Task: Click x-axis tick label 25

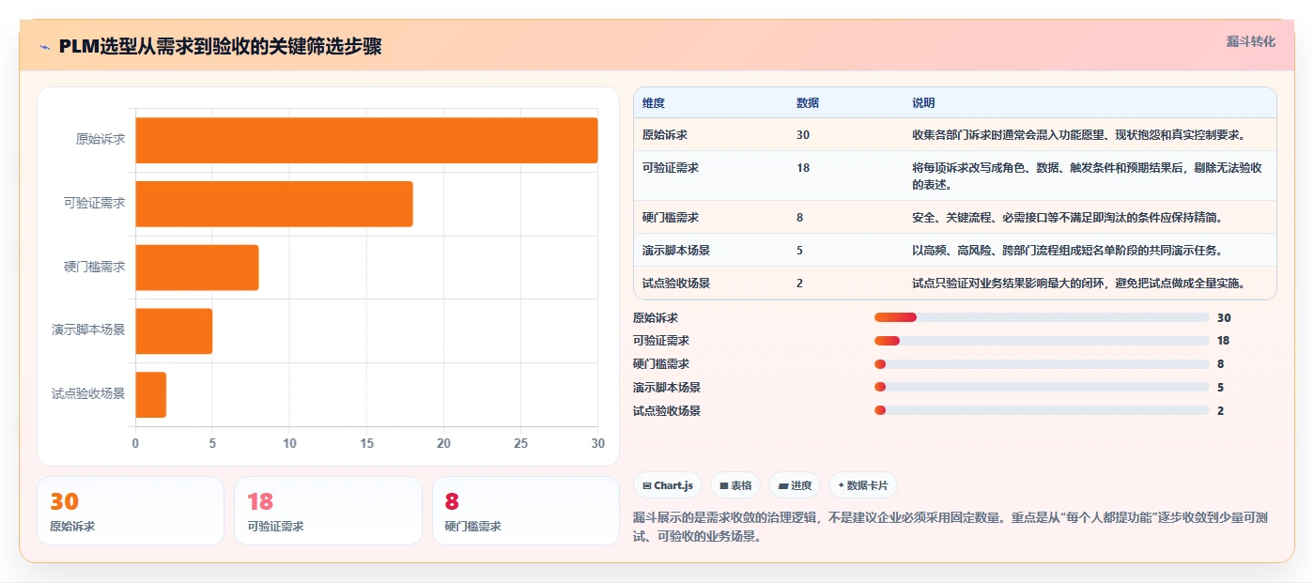Action: tap(520, 444)
